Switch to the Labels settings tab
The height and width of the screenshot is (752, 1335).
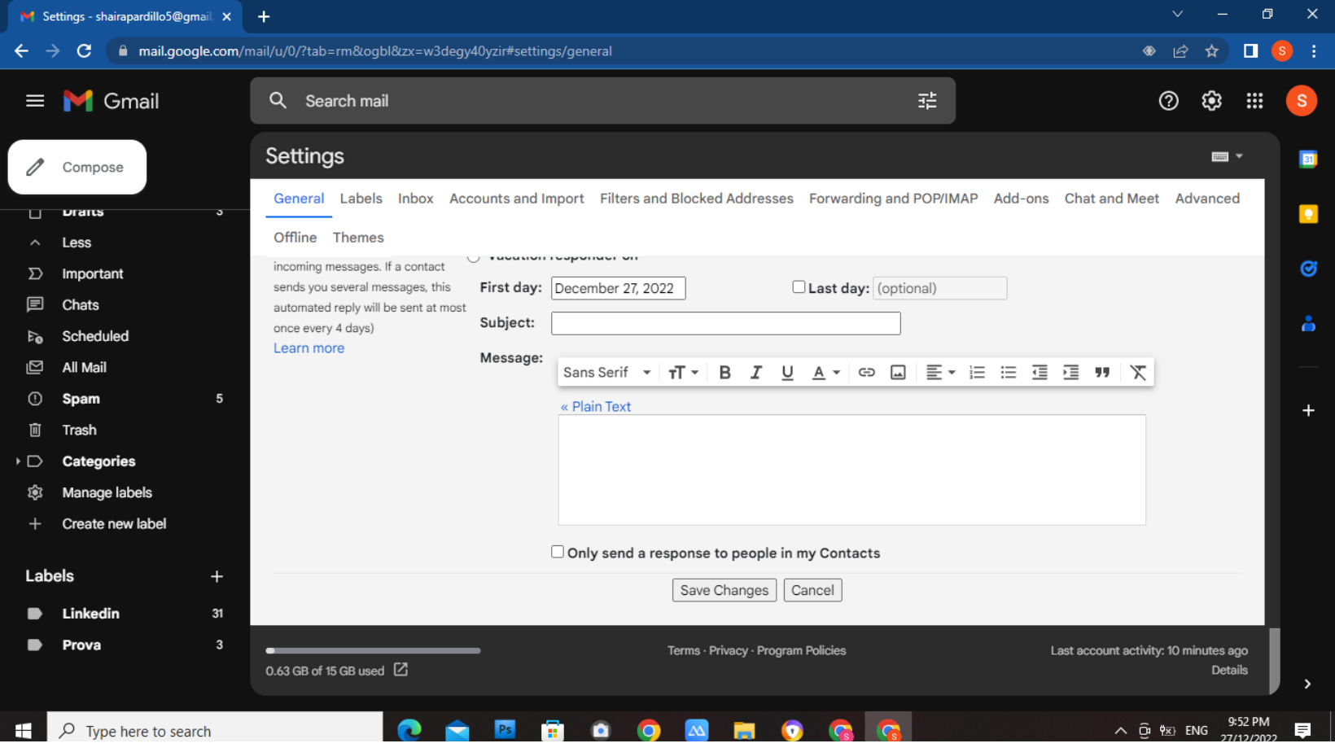point(361,199)
